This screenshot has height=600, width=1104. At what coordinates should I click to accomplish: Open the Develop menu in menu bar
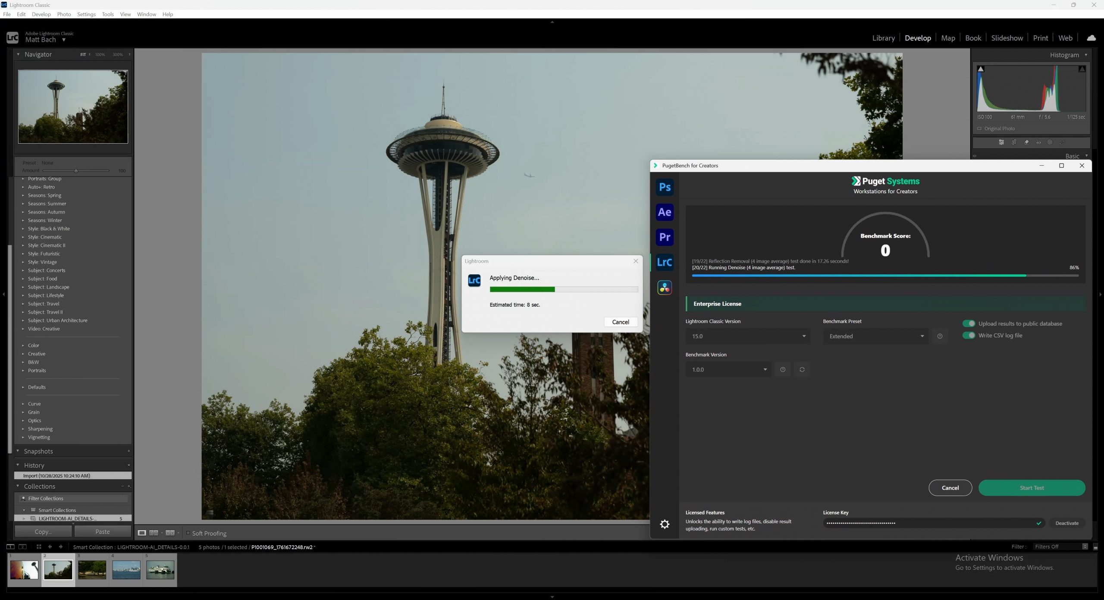(41, 14)
